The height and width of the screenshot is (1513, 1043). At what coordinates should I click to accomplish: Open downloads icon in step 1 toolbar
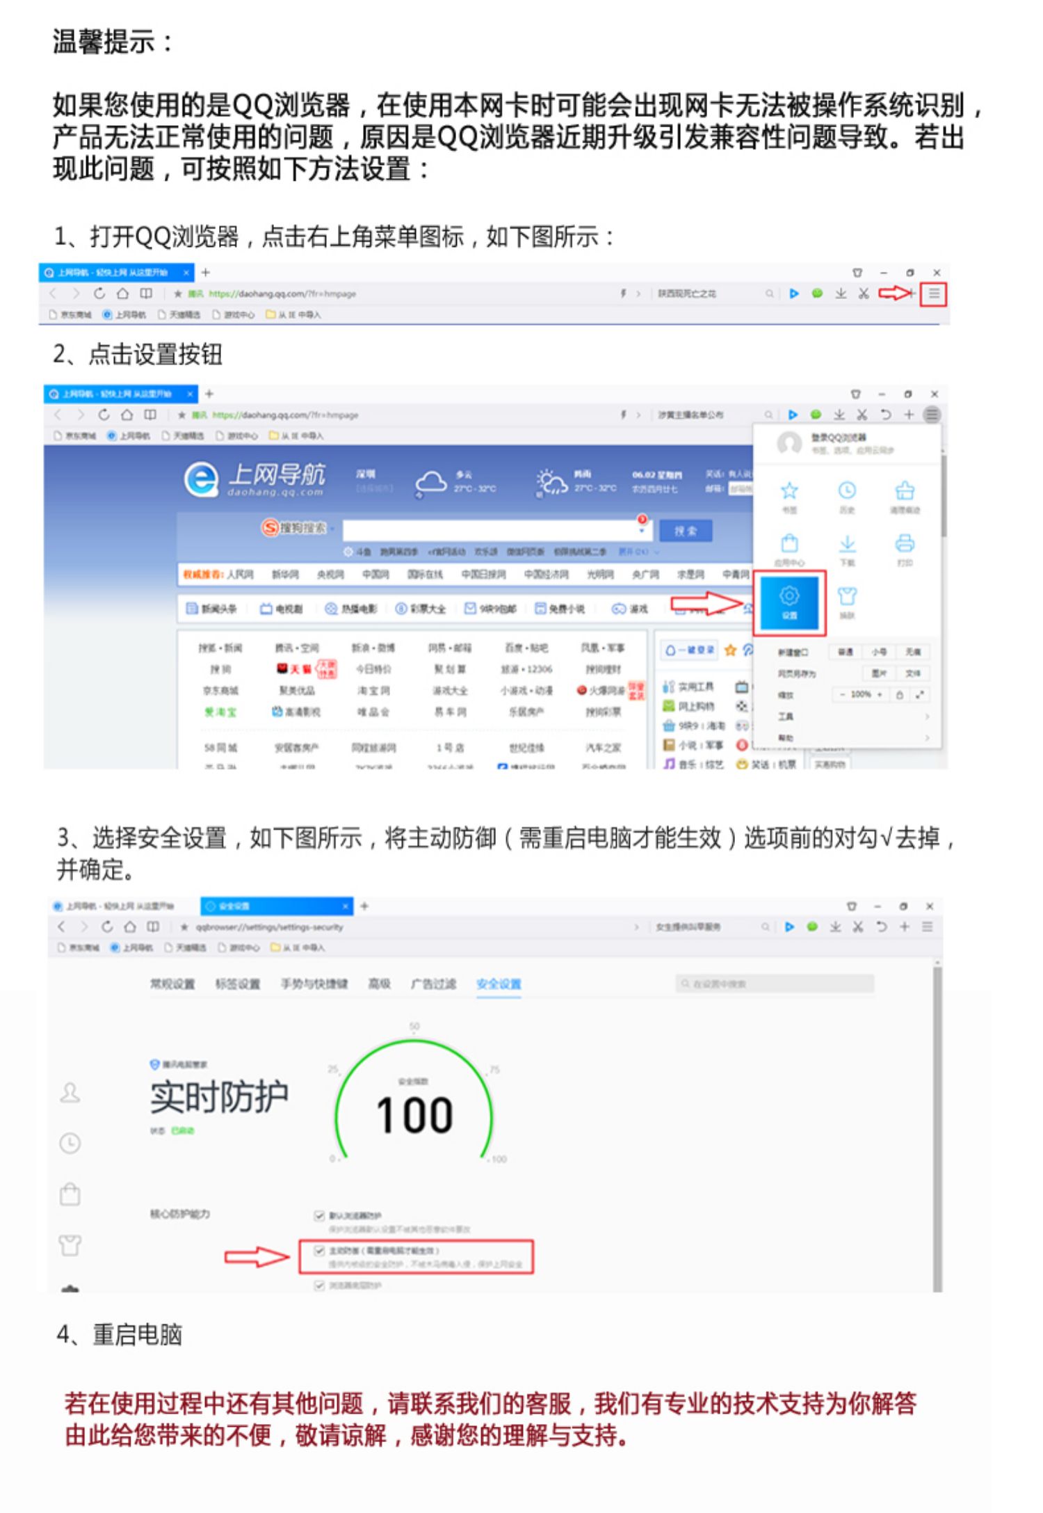coord(841,294)
